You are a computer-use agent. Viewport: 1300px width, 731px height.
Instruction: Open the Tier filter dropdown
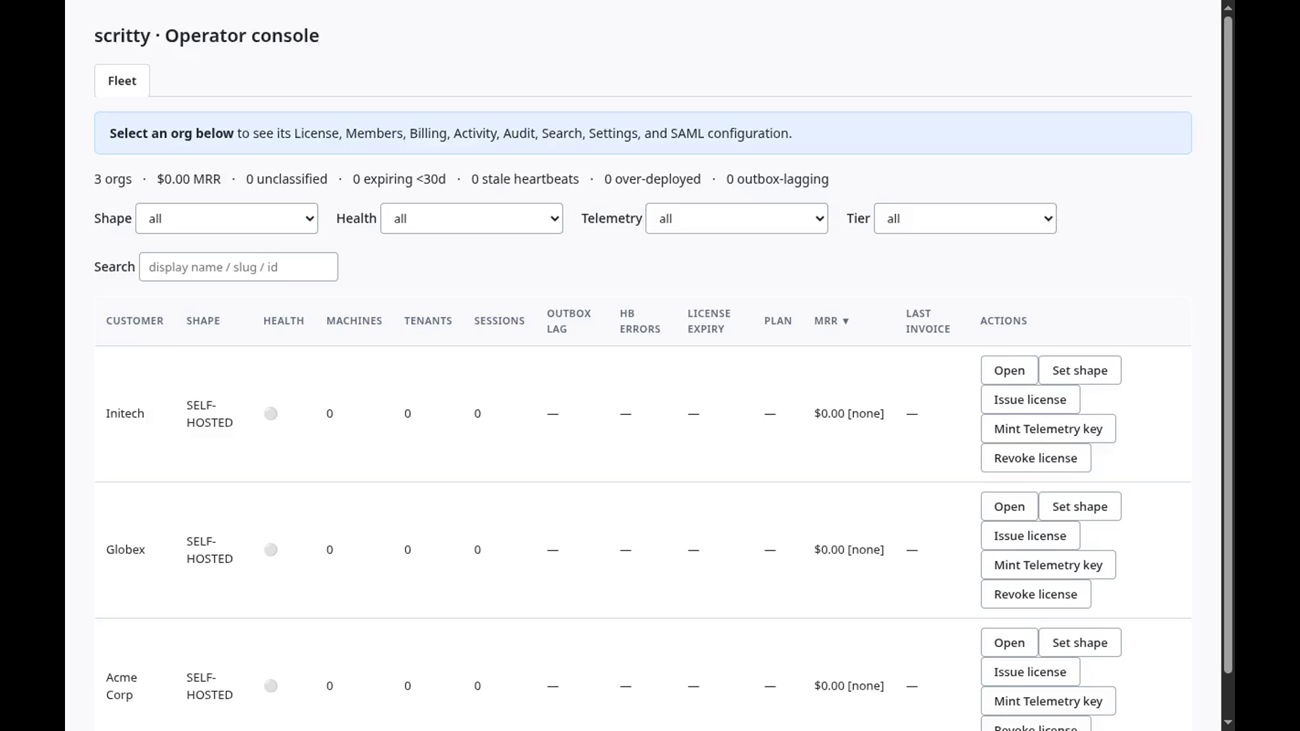point(966,219)
